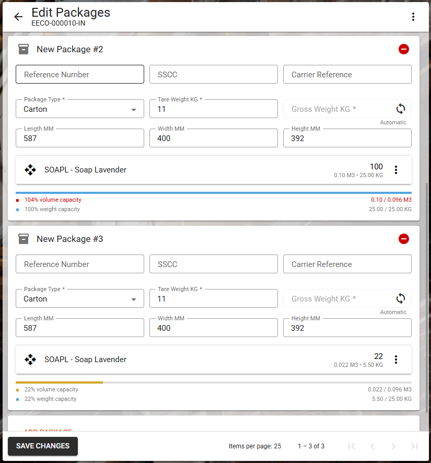Click '22% weight capacity' text

pos(51,399)
